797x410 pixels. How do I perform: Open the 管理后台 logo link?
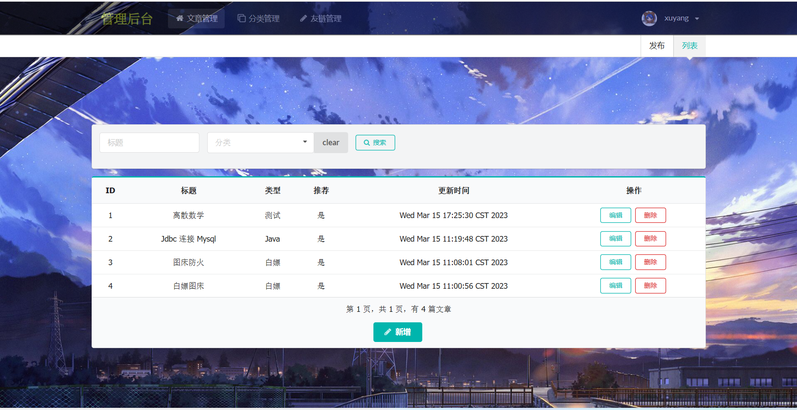pyautogui.click(x=127, y=19)
